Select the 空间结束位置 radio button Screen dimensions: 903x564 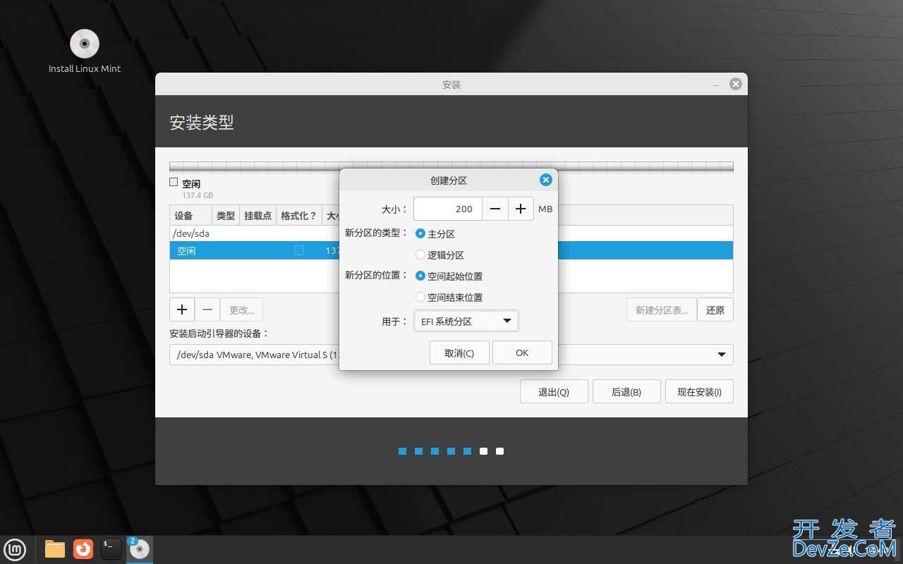(420, 297)
